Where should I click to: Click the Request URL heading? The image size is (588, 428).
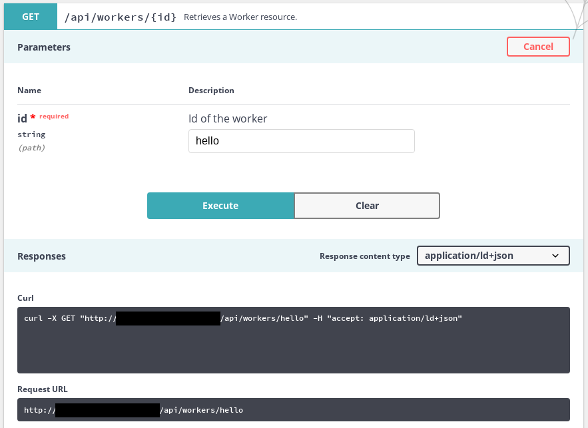point(43,389)
